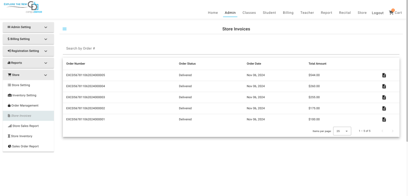Open Store Setting in sidebar

[29, 85]
